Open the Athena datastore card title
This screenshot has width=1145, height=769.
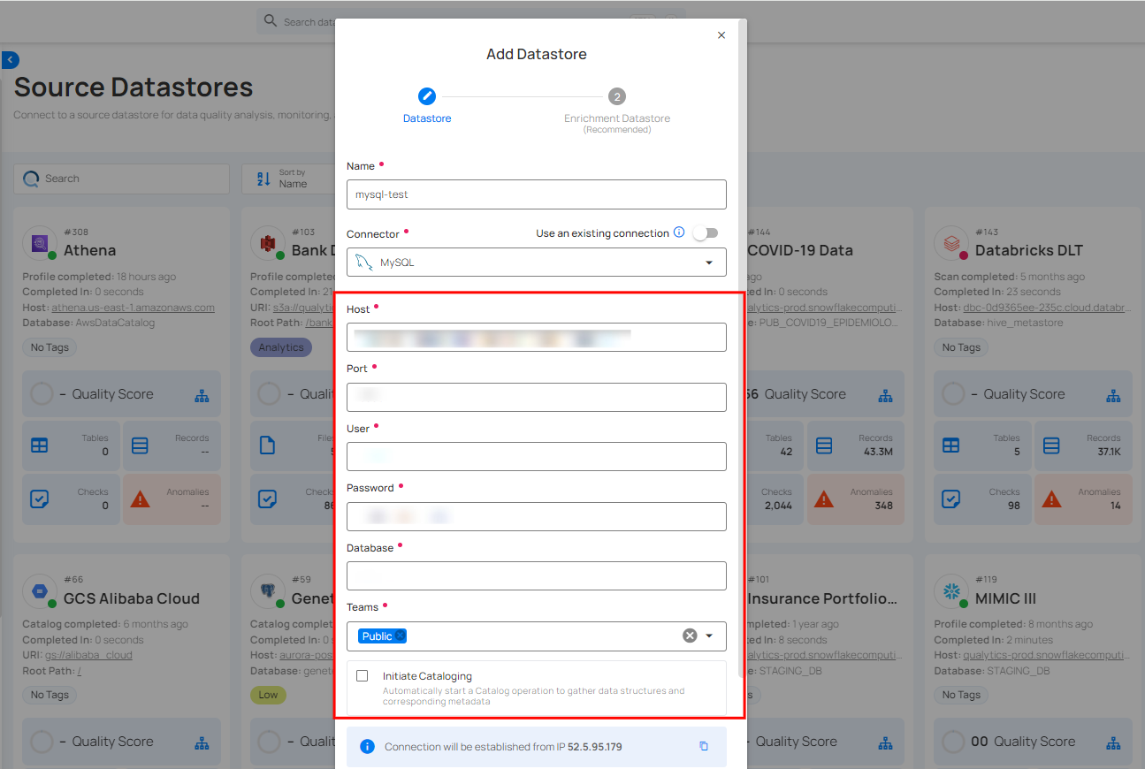pos(90,250)
